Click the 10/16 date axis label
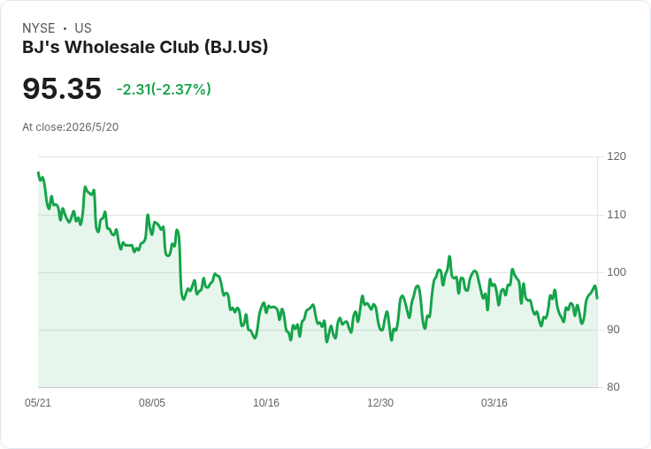Viewport: 651px width, 449px height. (266, 402)
